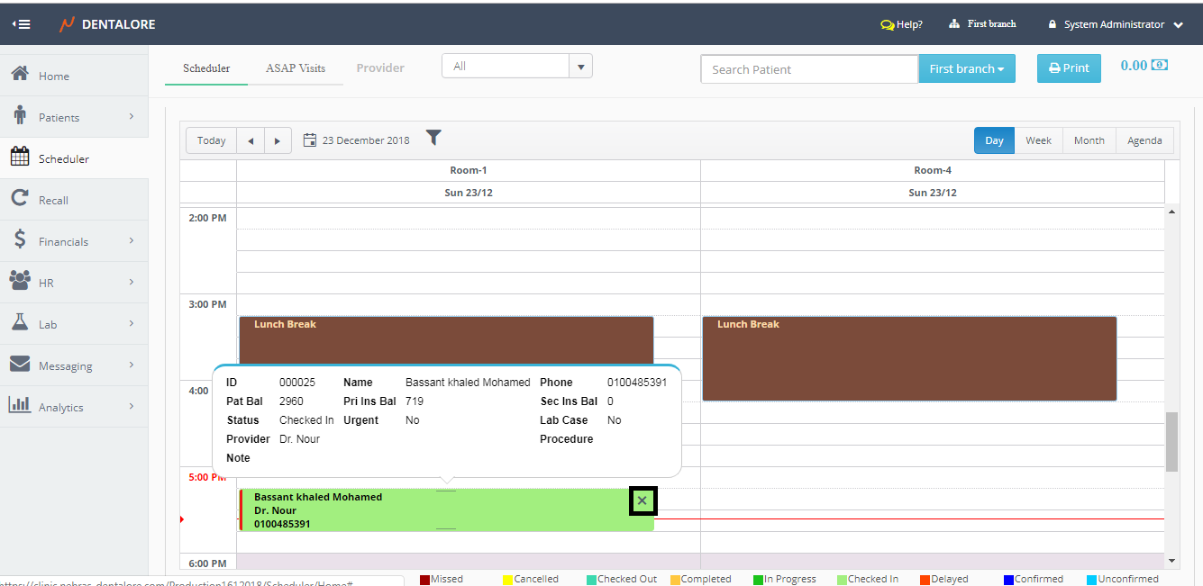The height and width of the screenshot is (586, 1203).
Task: Switch to Week view
Action: pyautogui.click(x=1038, y=140)
